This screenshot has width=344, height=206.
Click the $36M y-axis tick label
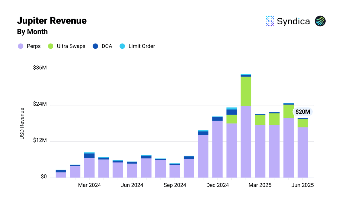pos(40,68)
